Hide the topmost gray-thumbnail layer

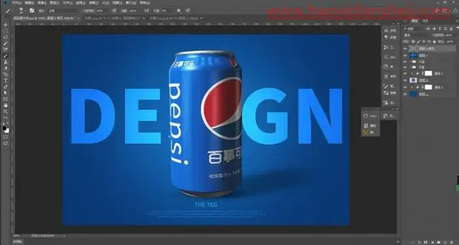tap(406, 49)
